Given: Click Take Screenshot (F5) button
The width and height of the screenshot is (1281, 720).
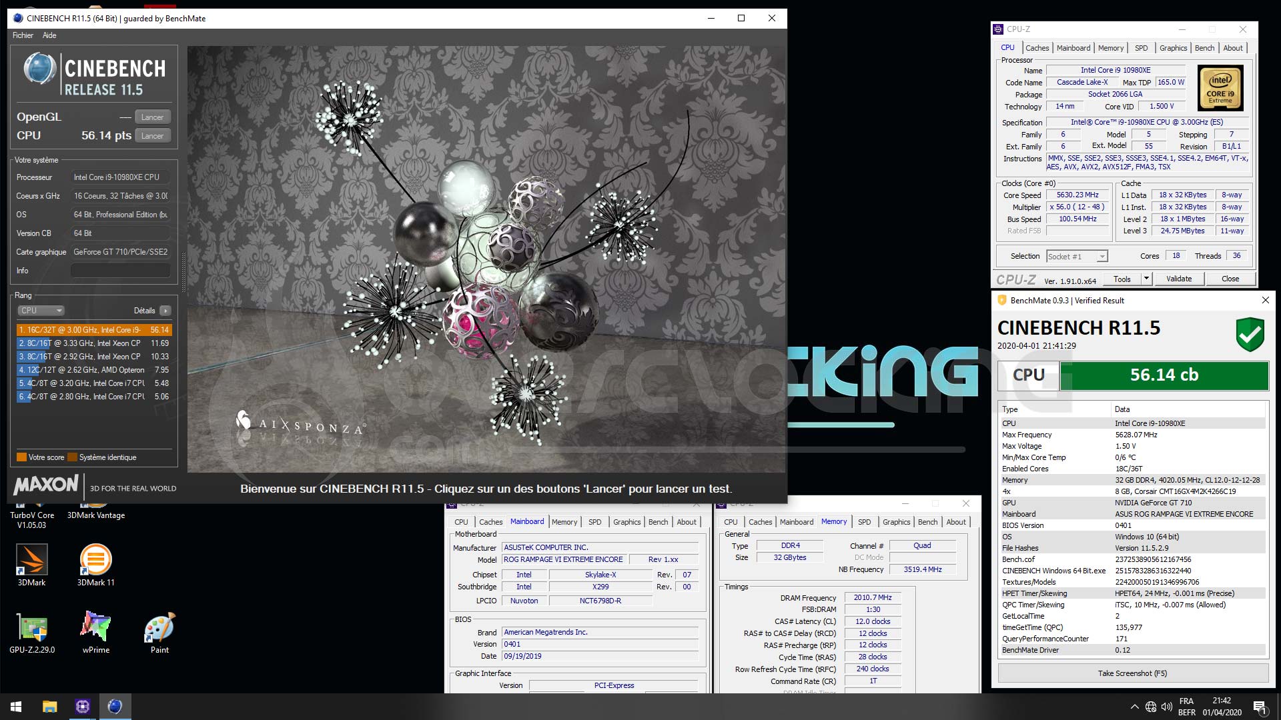Looking at the screenshot, I should click(1132, 673).
